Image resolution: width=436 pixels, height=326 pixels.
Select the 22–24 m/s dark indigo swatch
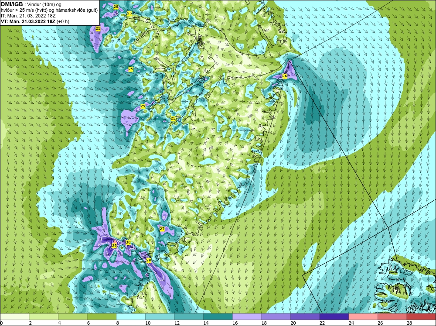tap(334, 316)
